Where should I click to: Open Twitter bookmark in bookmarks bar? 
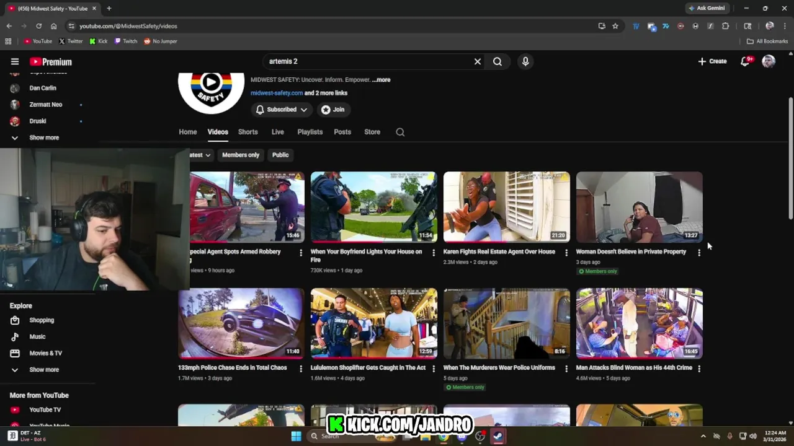click(71, 42)
